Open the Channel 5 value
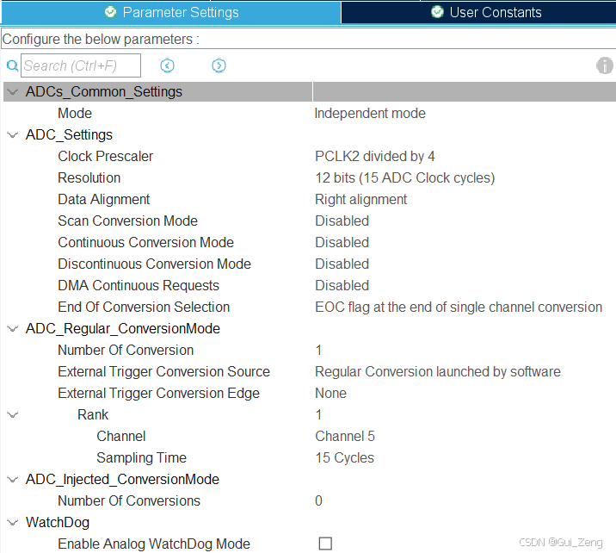 [x=345, y=436]
